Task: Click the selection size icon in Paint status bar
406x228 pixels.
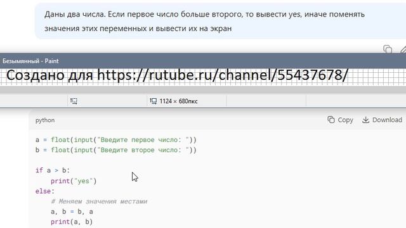Action: (x=74, y=101)
